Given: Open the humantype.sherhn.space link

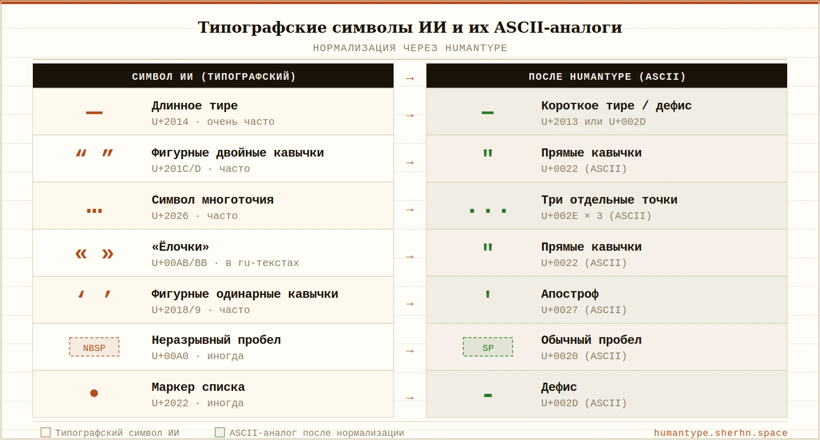Looking at the screenshot, I should [x=721, y=433].
